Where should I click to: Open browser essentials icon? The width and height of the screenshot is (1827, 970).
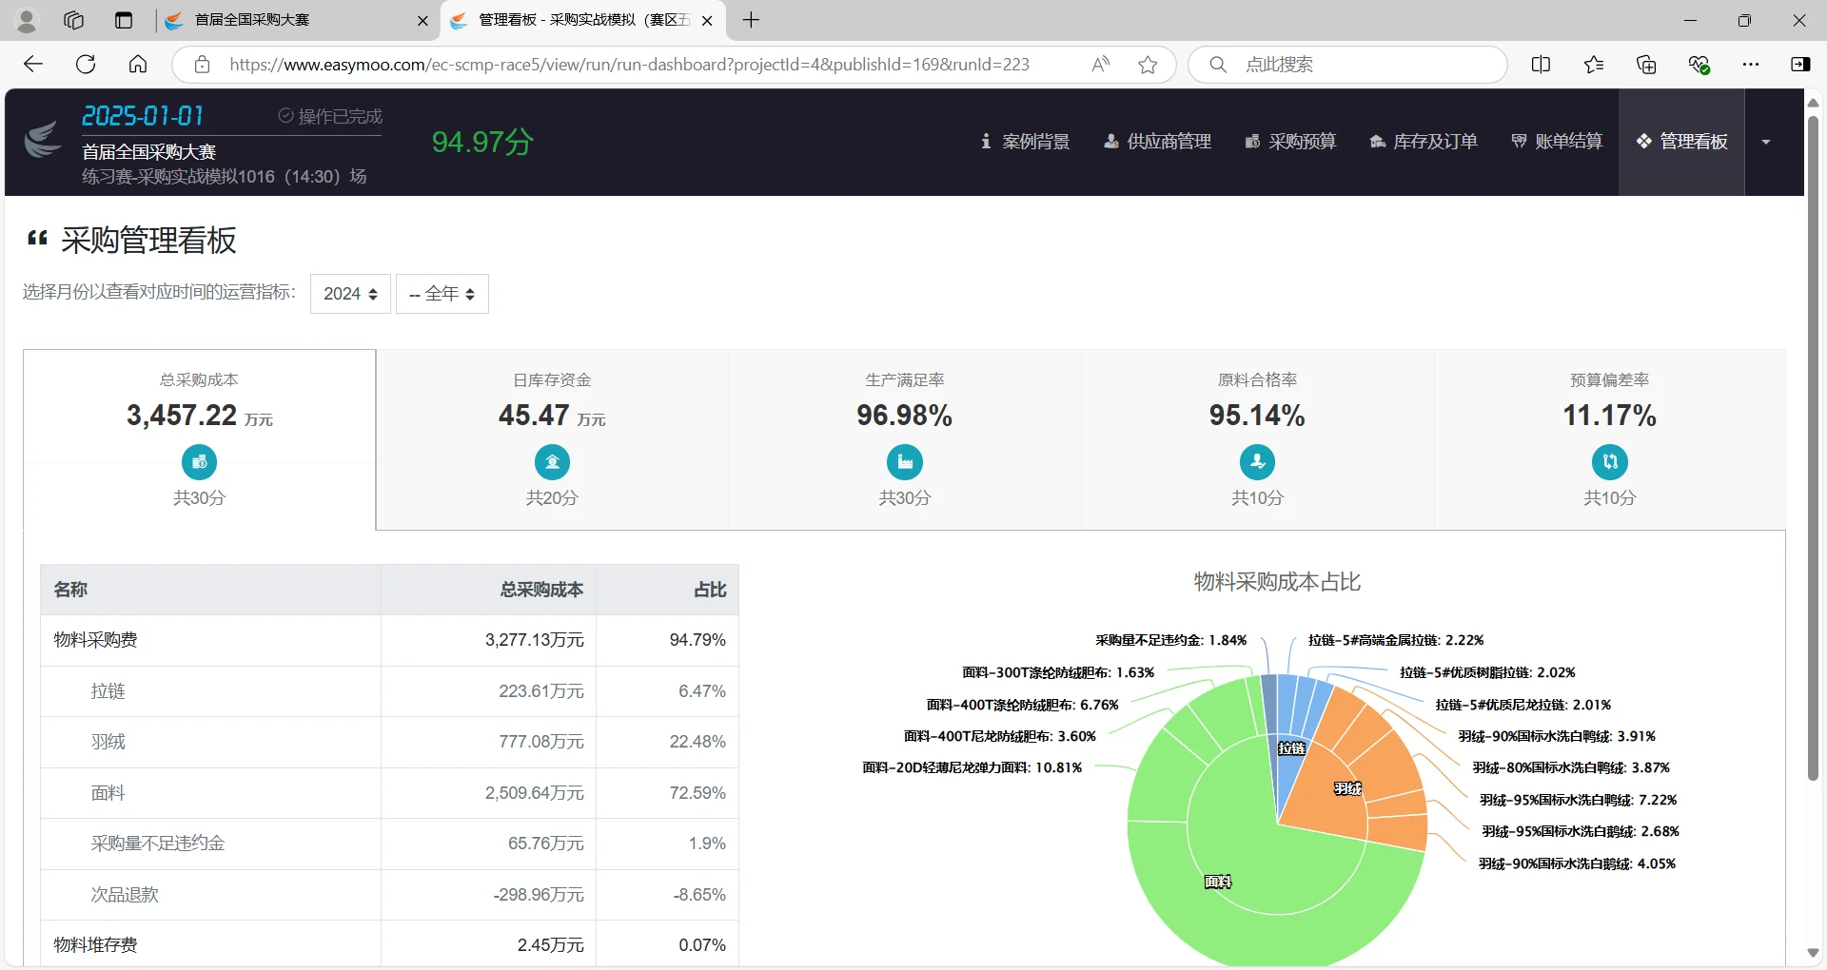[1699, 65]
